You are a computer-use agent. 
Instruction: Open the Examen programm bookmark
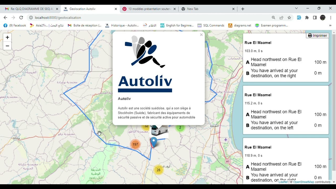coord(271,25)
